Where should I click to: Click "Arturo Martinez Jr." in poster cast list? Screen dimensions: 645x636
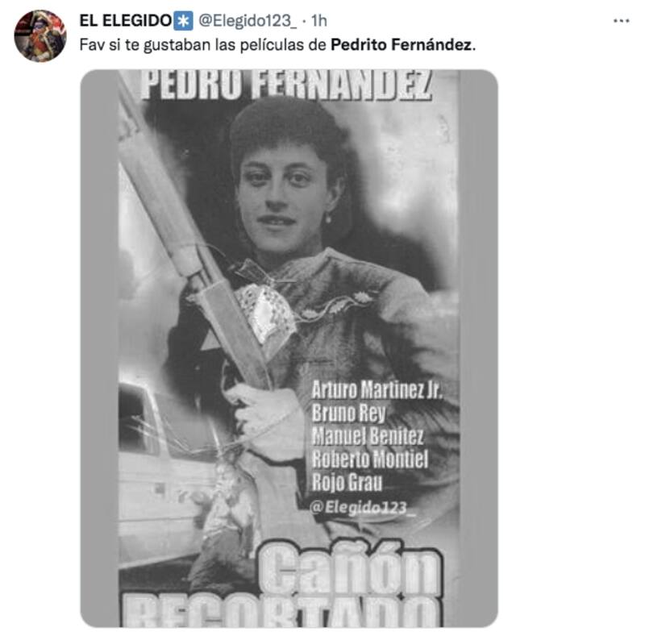(377, 389)
